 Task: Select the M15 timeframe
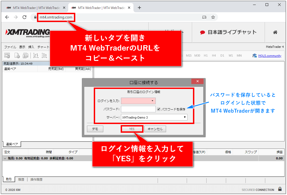189,55
